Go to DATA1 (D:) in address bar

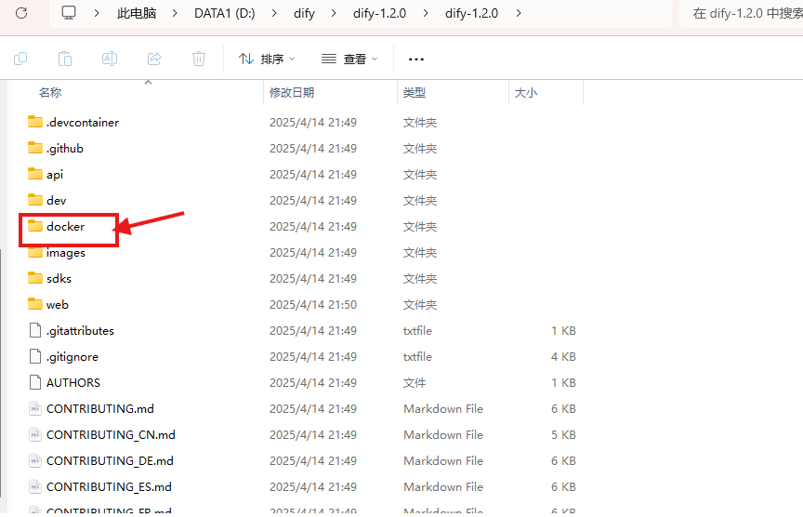click(x=224, y=13)
